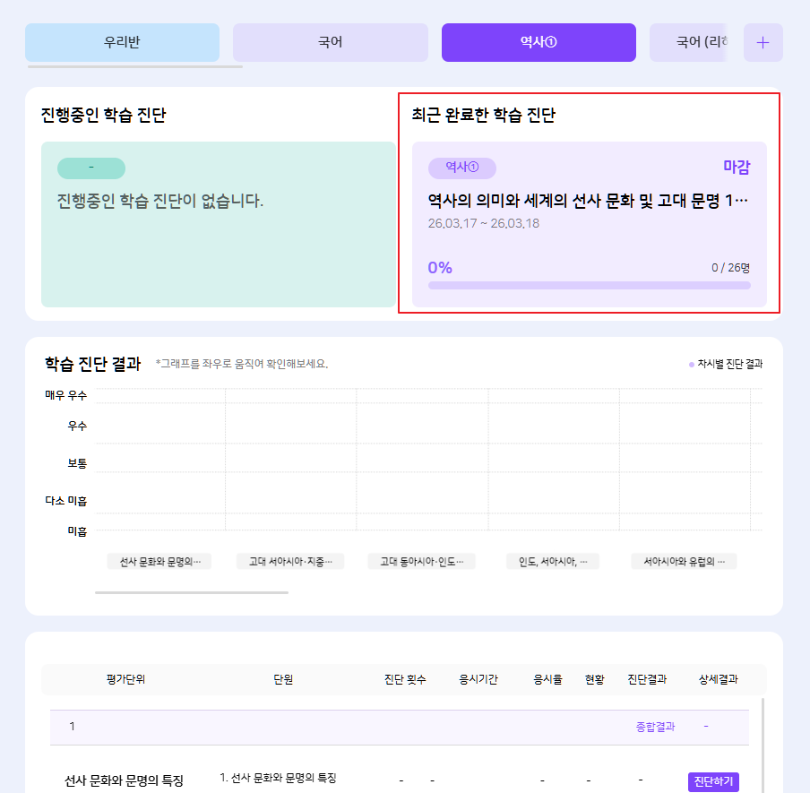
Task: Click the 마감 status label
Action: pyautogui.click(x=737, y=168)
